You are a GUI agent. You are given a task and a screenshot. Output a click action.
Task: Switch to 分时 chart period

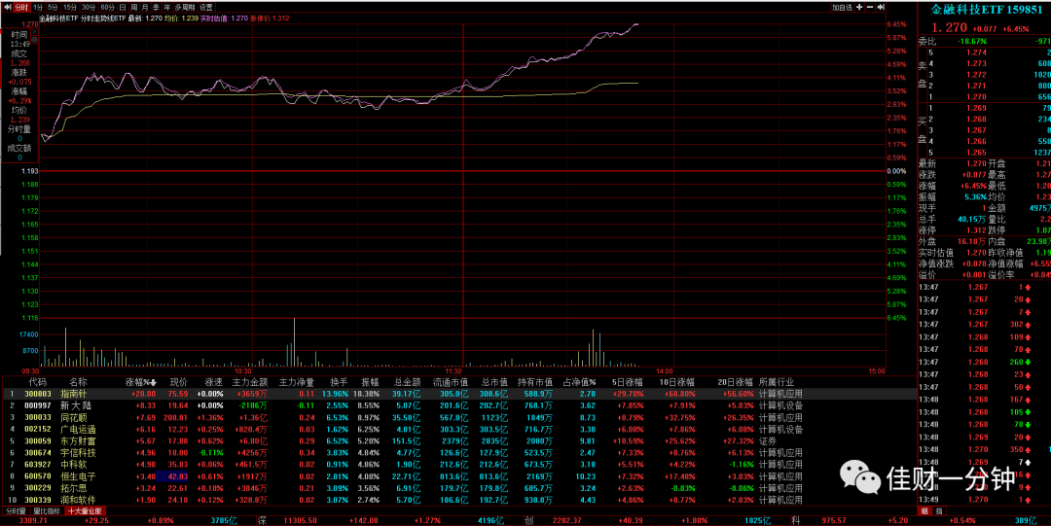(x=21, y=7)
